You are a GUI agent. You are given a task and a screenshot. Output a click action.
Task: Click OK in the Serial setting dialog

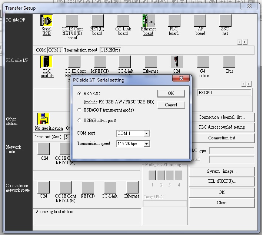[171, 93]
